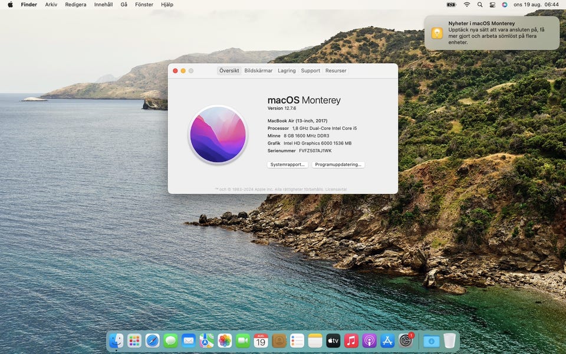Open the Fönster menu

[x=144, y=5]
